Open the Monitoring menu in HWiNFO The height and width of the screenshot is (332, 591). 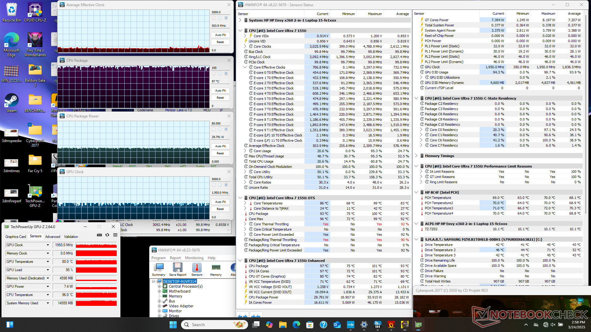coord(194,258)
